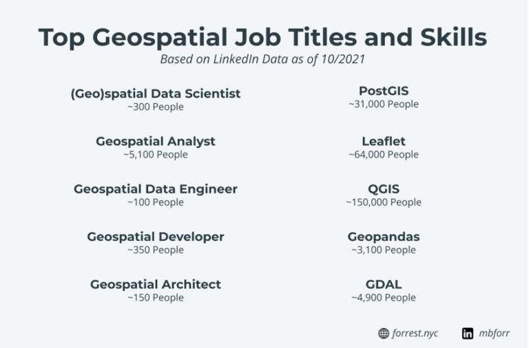Click the Geospatial Architect heading

coord(156,284)
